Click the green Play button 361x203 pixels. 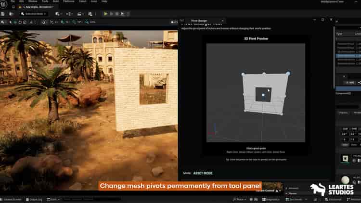coord(105,14)
